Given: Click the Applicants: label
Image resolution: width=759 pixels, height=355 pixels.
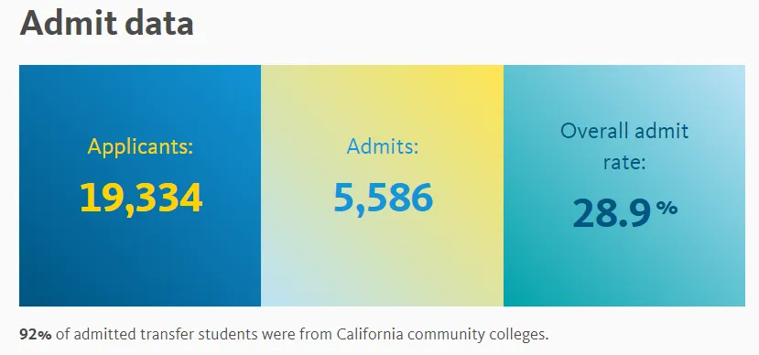Looking at the screenshot, I should point(140,146).
